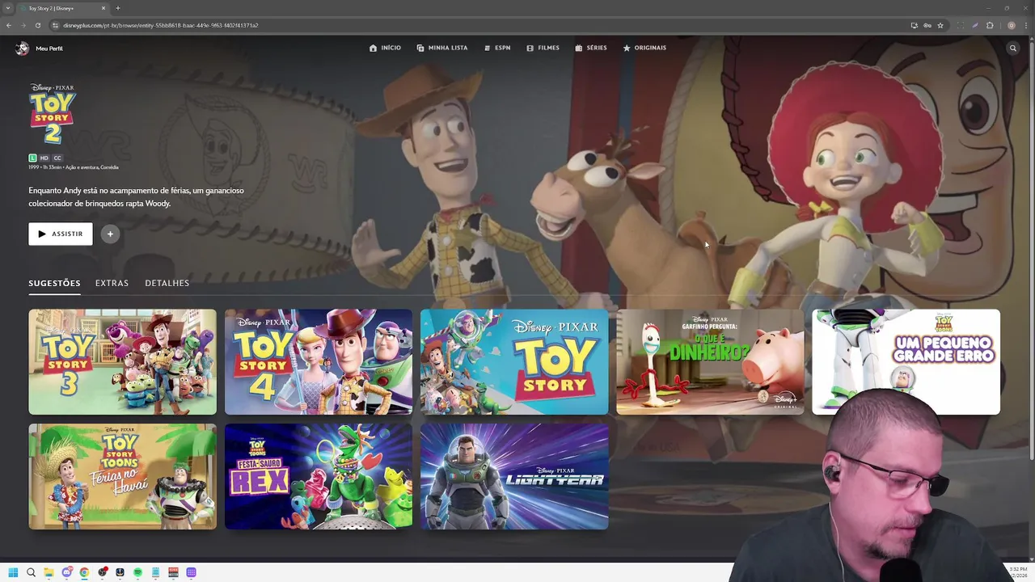Play Toy Story 2 with Assistir button
This screenshot has width=1035, height=582.
coord(61,234)
